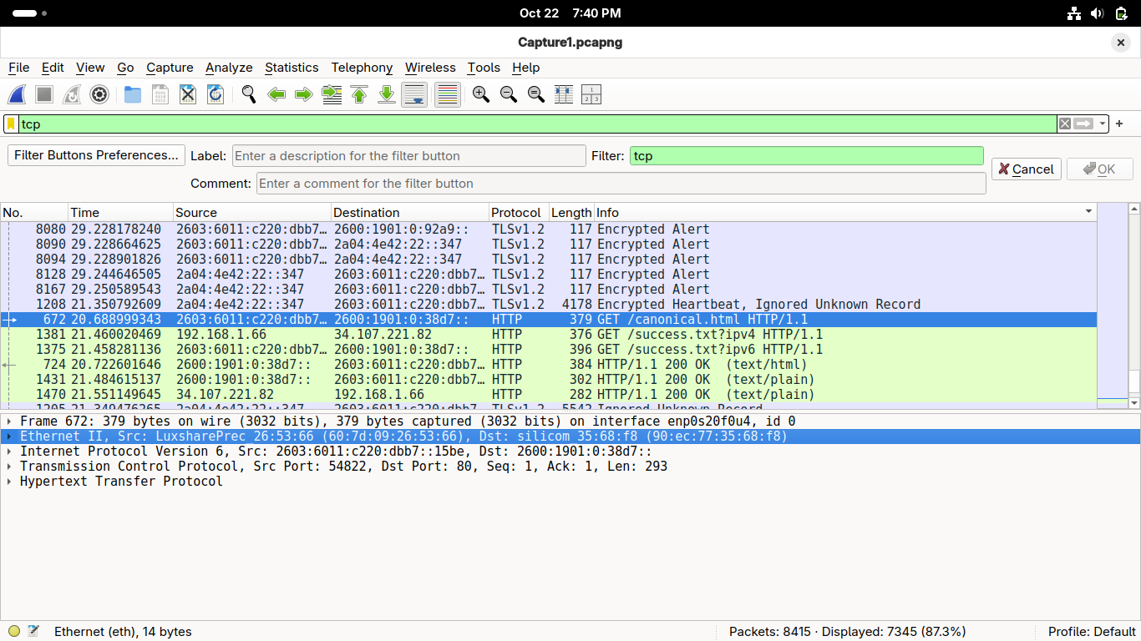Toggle packet colorizing rules
This screenshot has height=641, width=1141.
[x=448, y=95]
